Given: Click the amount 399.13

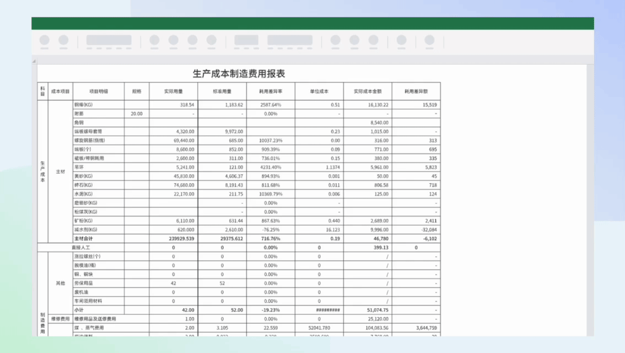Looking at the screenshot, I should [381, 247].
